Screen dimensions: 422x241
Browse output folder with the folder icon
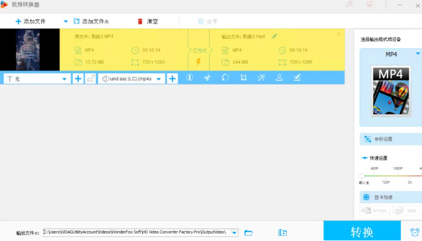click(x=249, y=232)
